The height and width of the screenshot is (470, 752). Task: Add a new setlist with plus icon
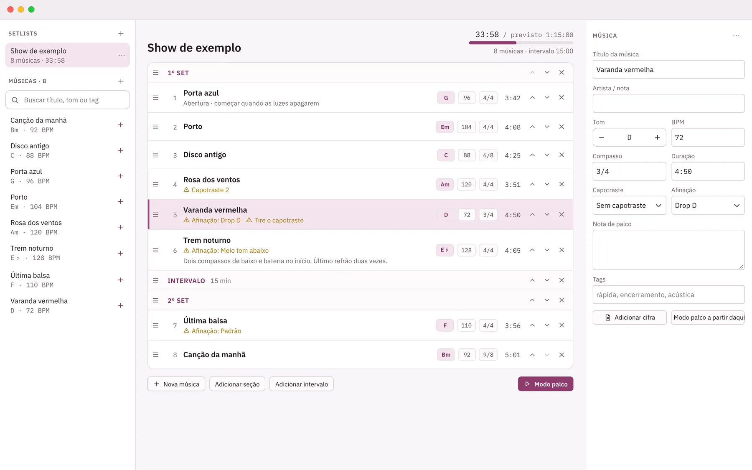pos(121,33)
